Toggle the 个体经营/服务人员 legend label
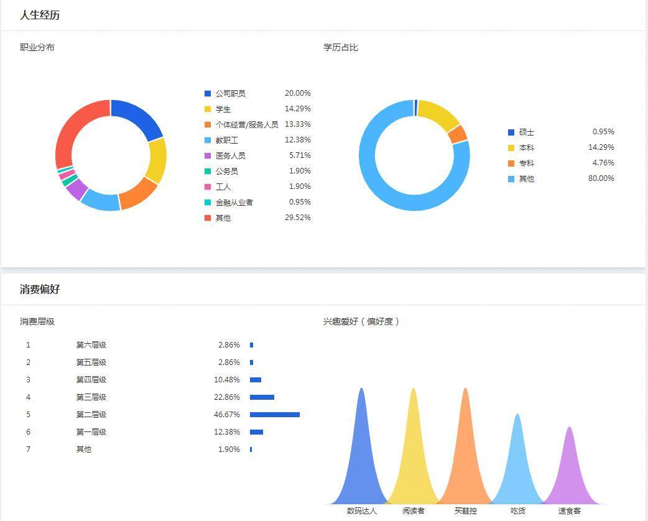 tap(246, 124)
